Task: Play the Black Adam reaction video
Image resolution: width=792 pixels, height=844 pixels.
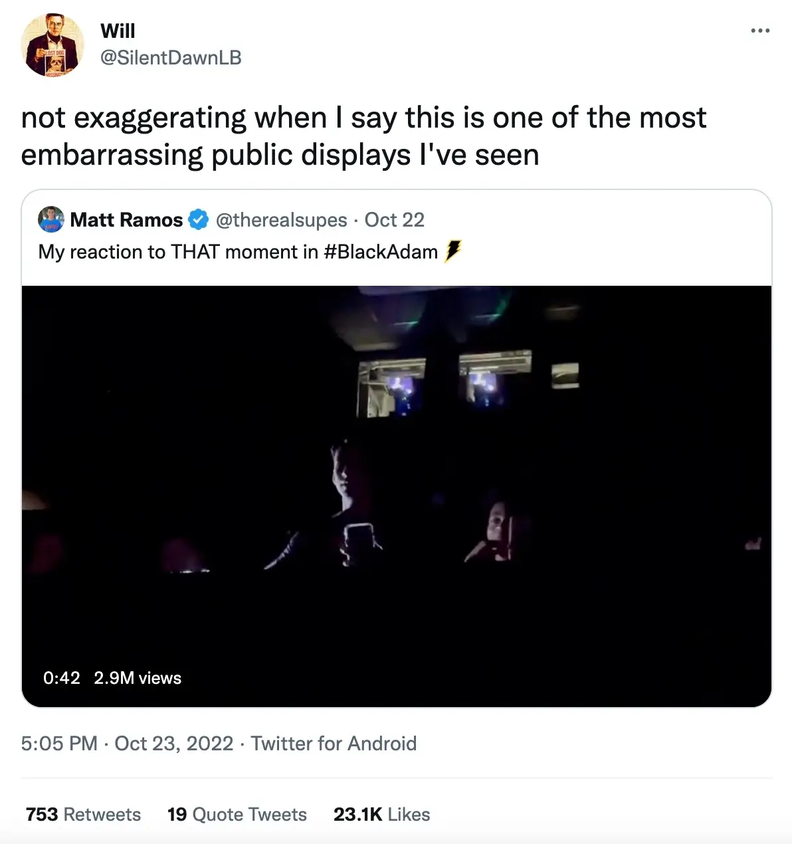Action: [x=395, y=495]
